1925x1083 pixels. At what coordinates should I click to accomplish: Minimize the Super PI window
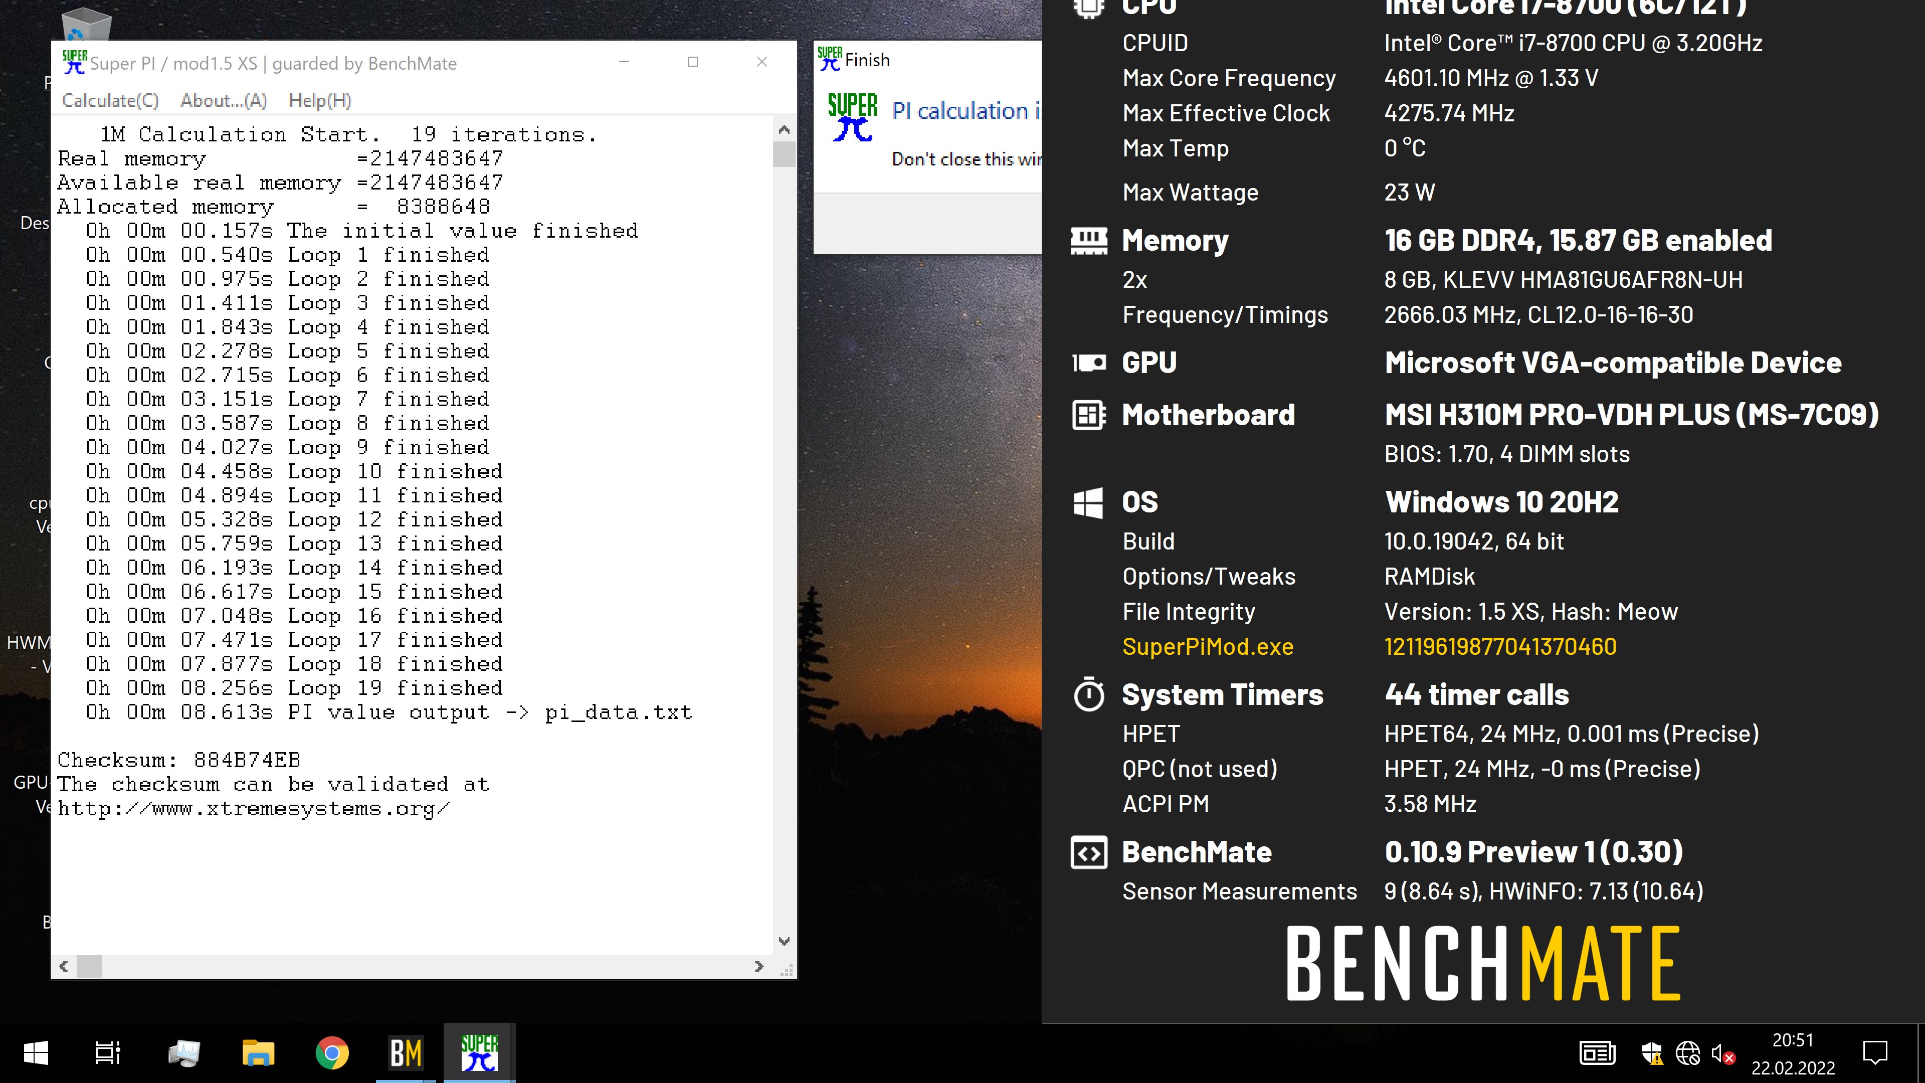tap(625, 62)
